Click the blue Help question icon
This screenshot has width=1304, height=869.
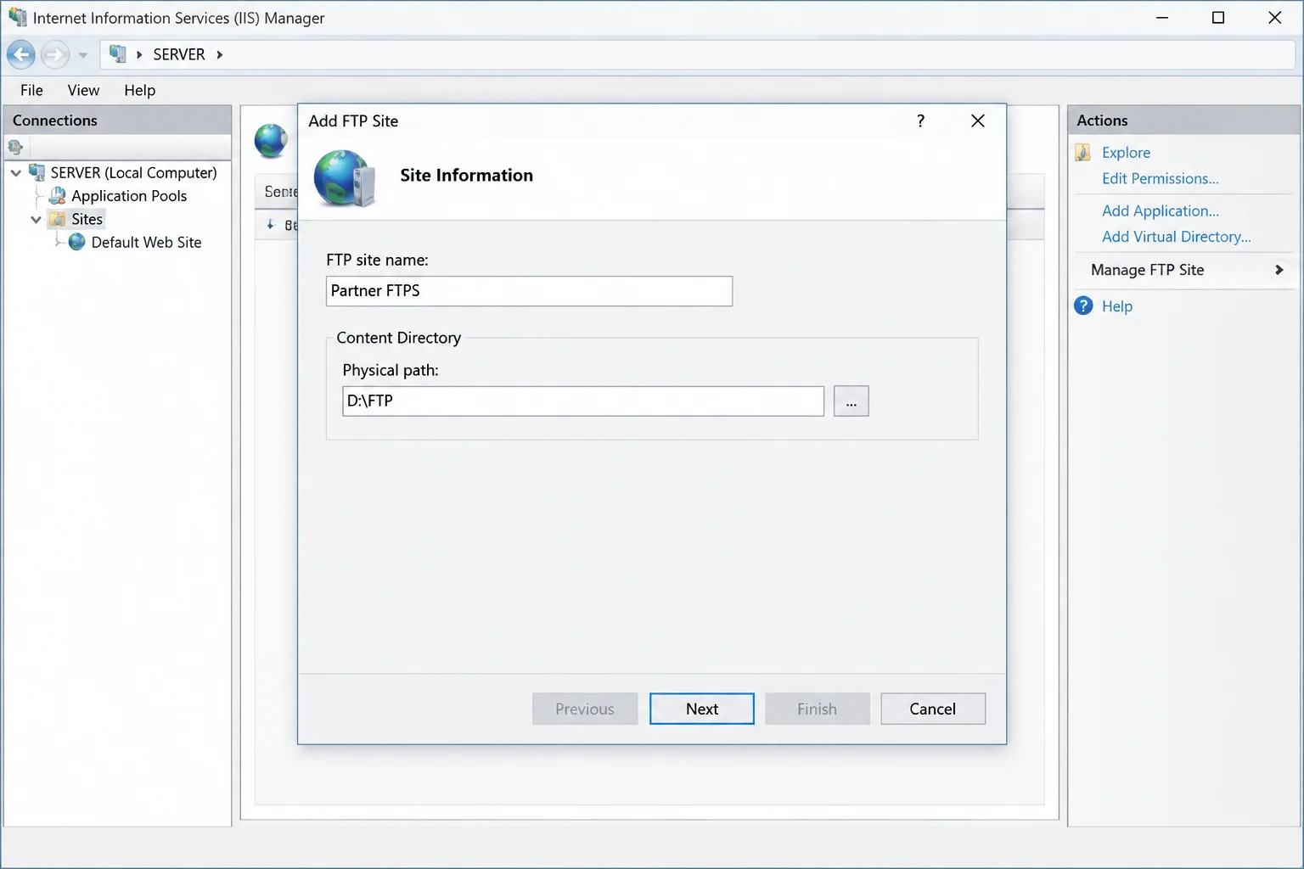point(1083,306)
